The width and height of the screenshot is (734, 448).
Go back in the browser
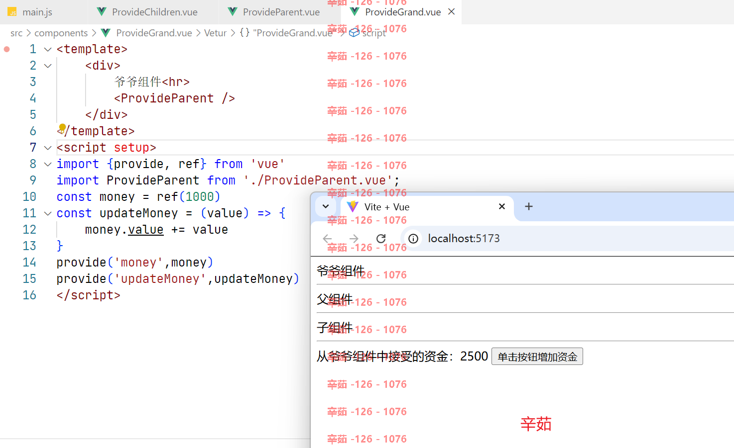tap(327, 239)
